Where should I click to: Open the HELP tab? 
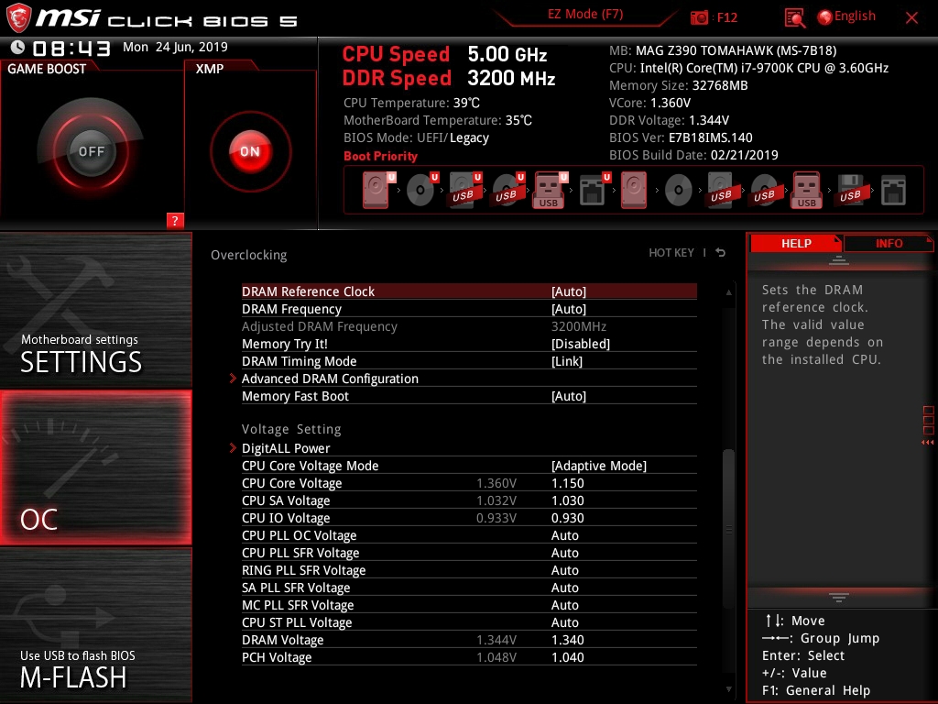[x=796, y=243]
